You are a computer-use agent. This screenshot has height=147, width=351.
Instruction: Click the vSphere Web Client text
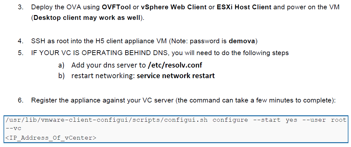click(174, 7)
